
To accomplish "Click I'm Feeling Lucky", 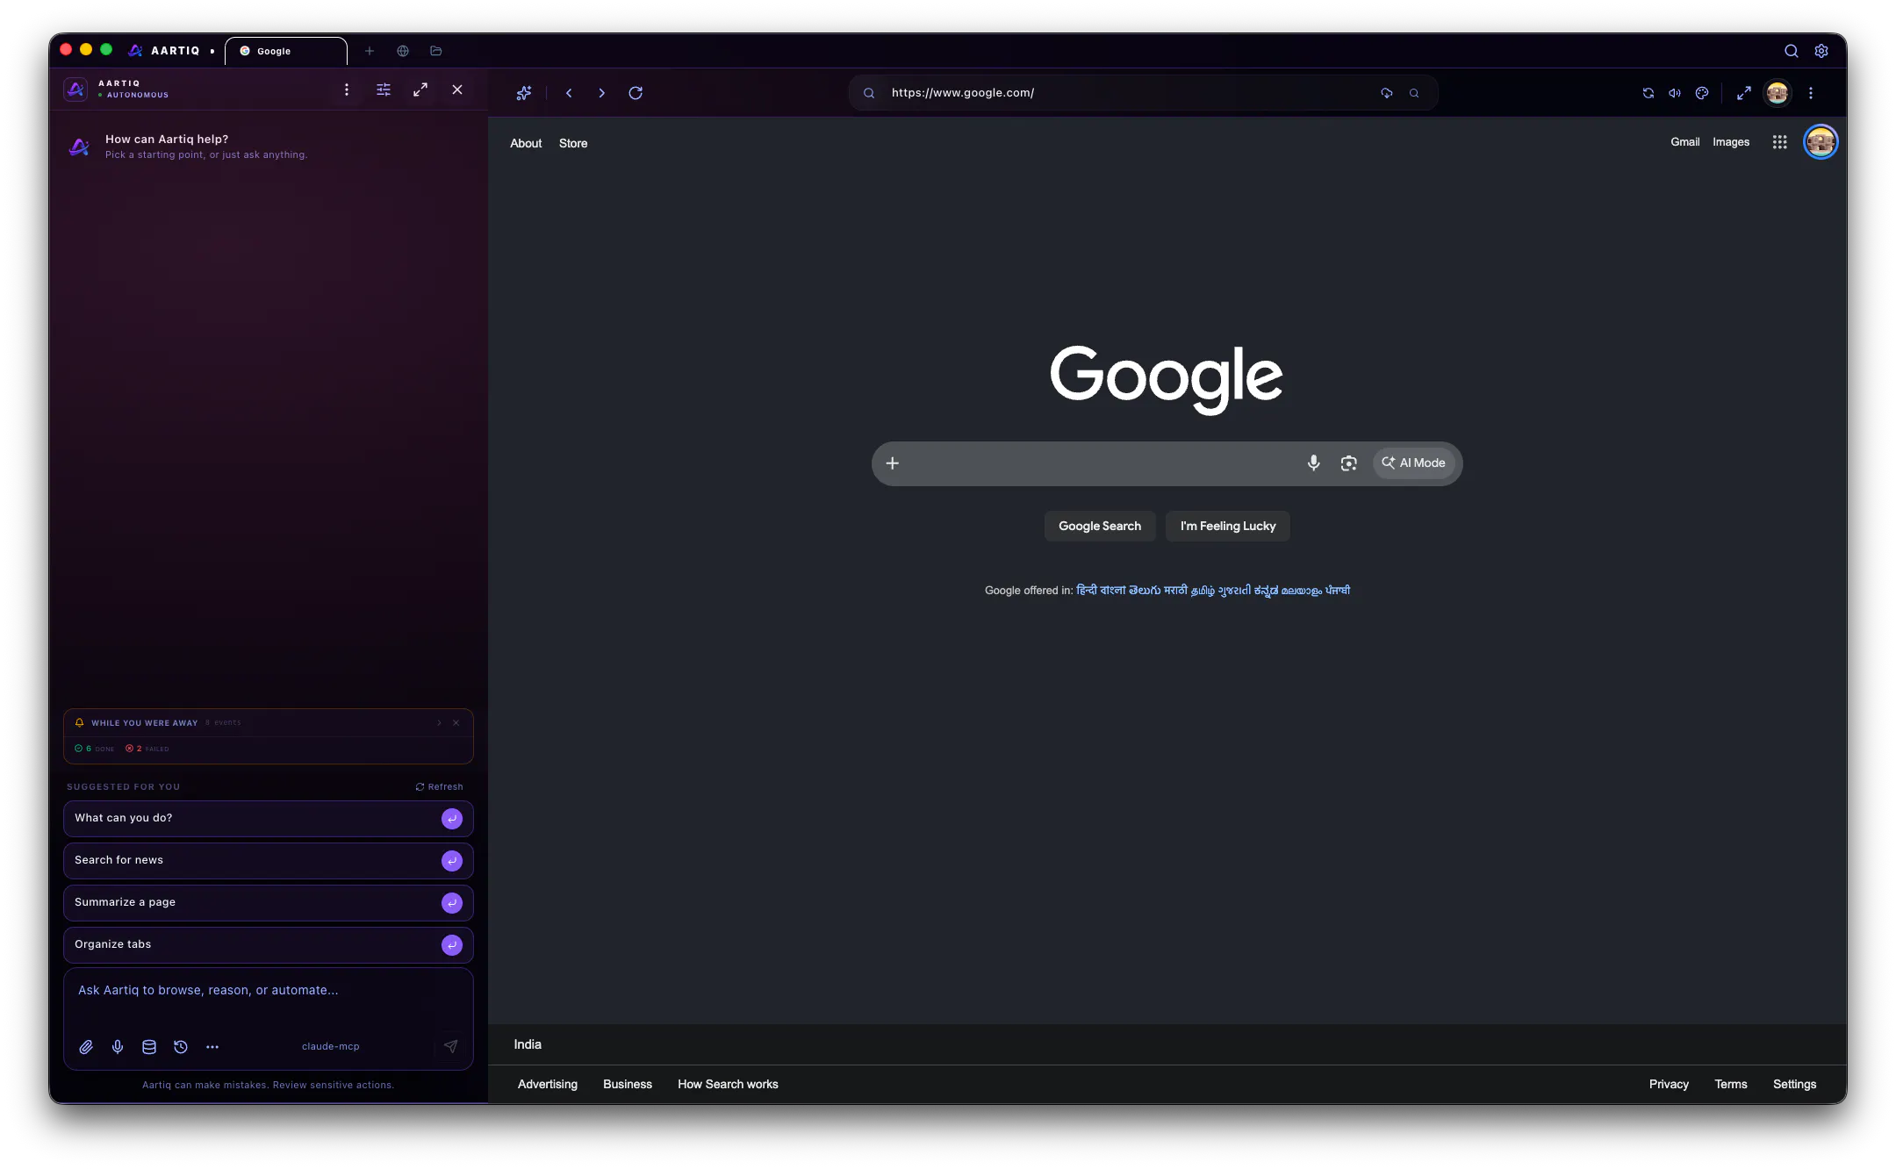I will 1228,527.
